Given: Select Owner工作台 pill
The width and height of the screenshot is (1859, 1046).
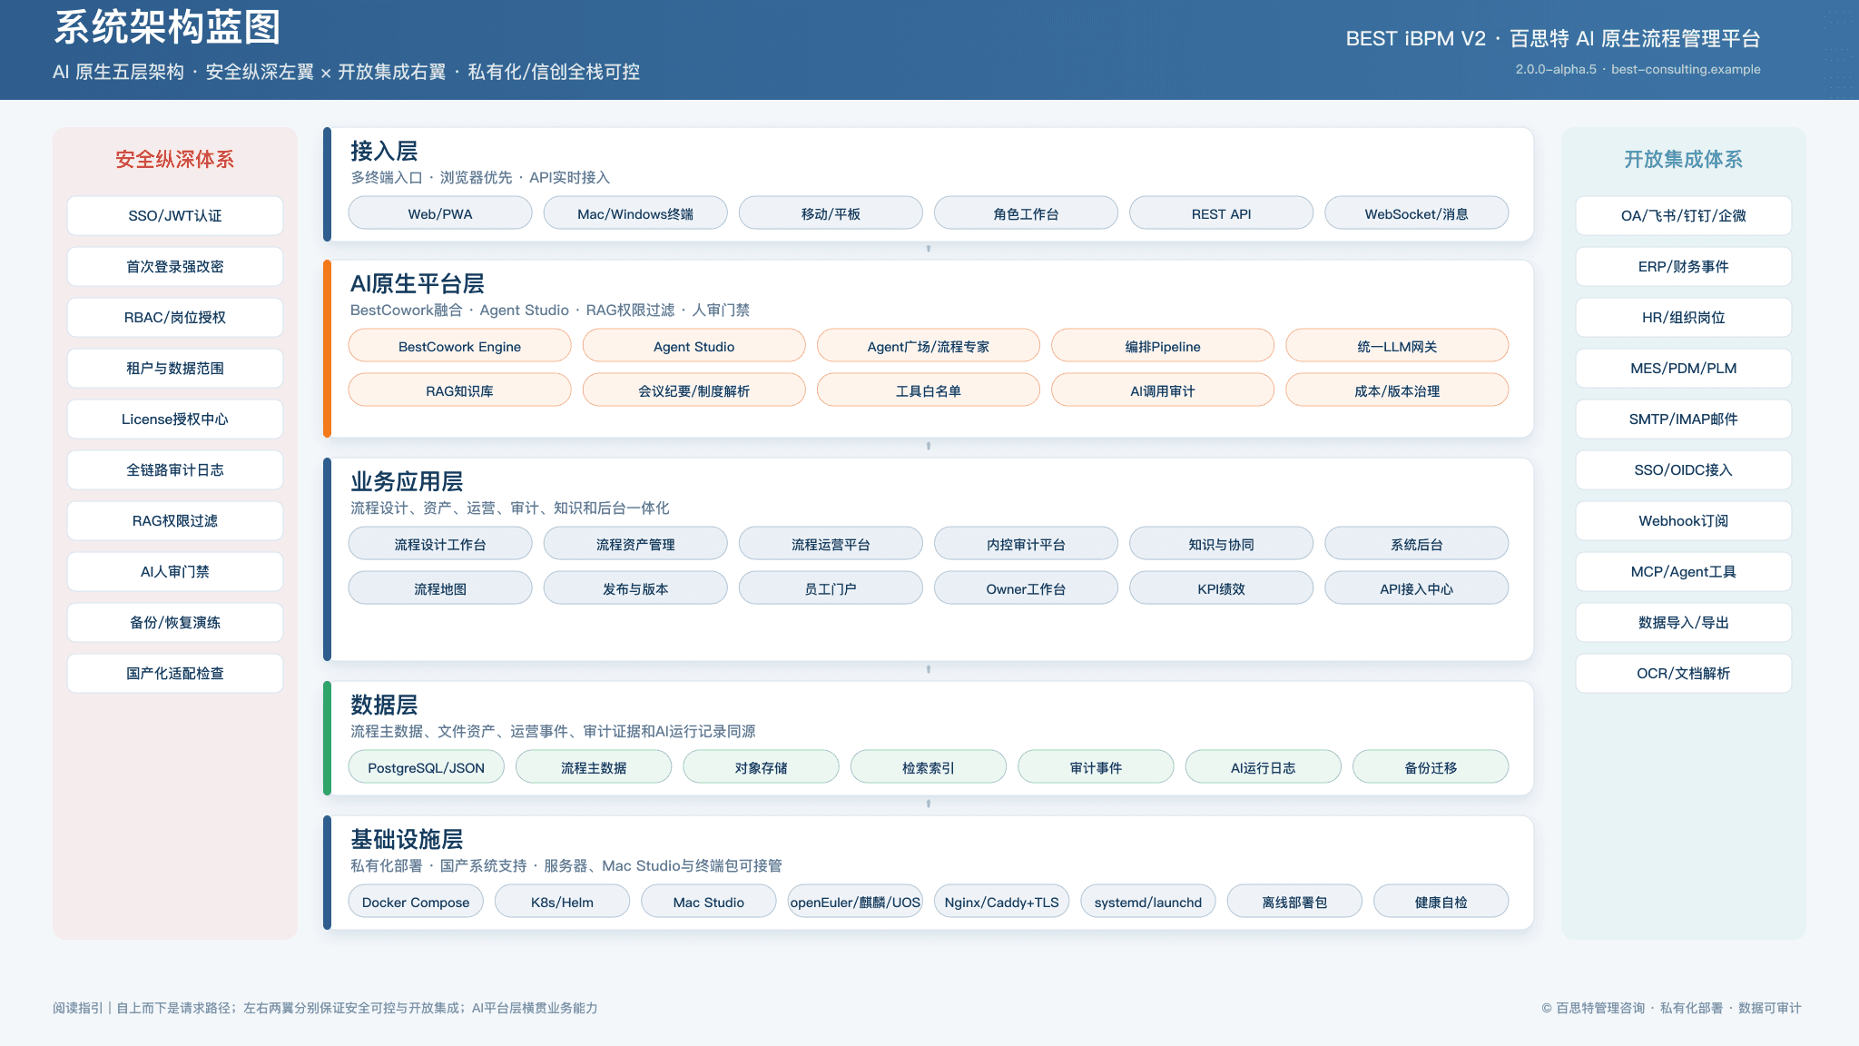Looking at the screenshot, I should 1026,588.
